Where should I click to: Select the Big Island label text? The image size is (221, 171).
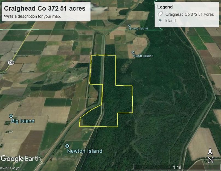pyautogui.click(x=23, y=121)
